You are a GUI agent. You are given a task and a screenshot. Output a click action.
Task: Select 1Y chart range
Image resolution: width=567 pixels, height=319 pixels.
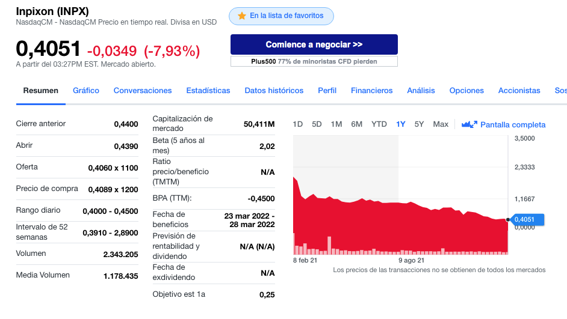tap(401, 124)
